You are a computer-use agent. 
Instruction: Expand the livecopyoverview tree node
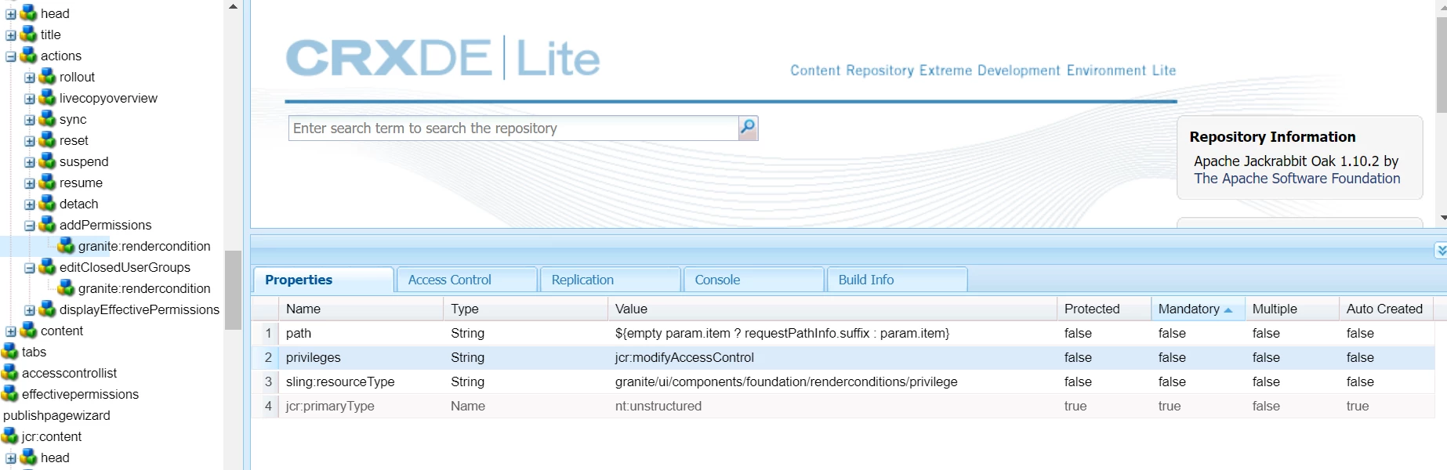pos(30,99)
